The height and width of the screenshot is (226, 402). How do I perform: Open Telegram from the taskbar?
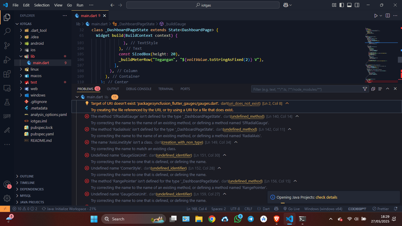(251, 219)
